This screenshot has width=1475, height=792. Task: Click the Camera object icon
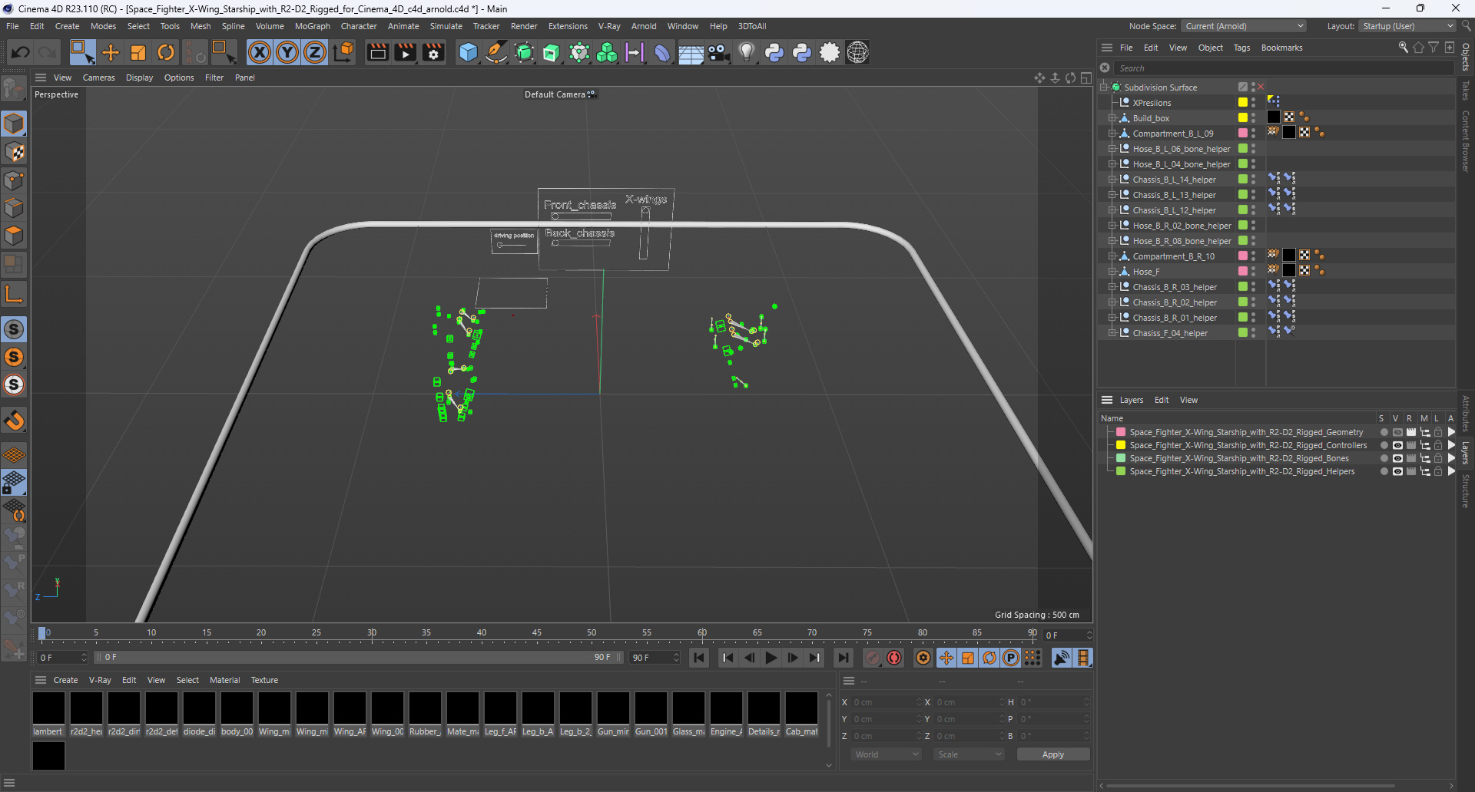pyautogui.click(x=718, y=52)
